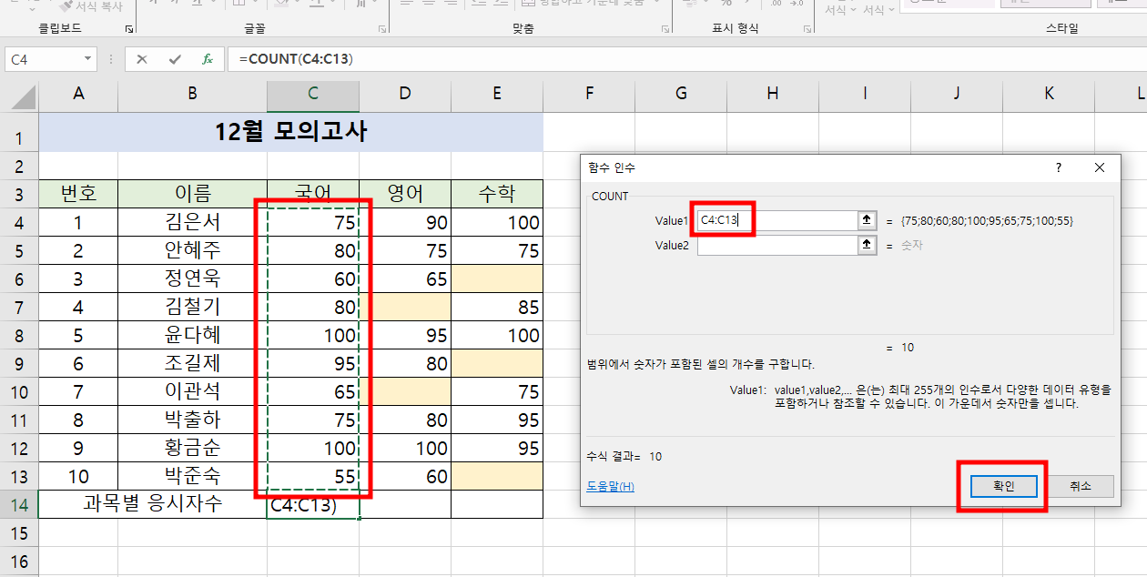The height and width of the screenshot is (577, 1147).
Task: Confirm the function with 확인 button
Action: tap(1004, 487)
